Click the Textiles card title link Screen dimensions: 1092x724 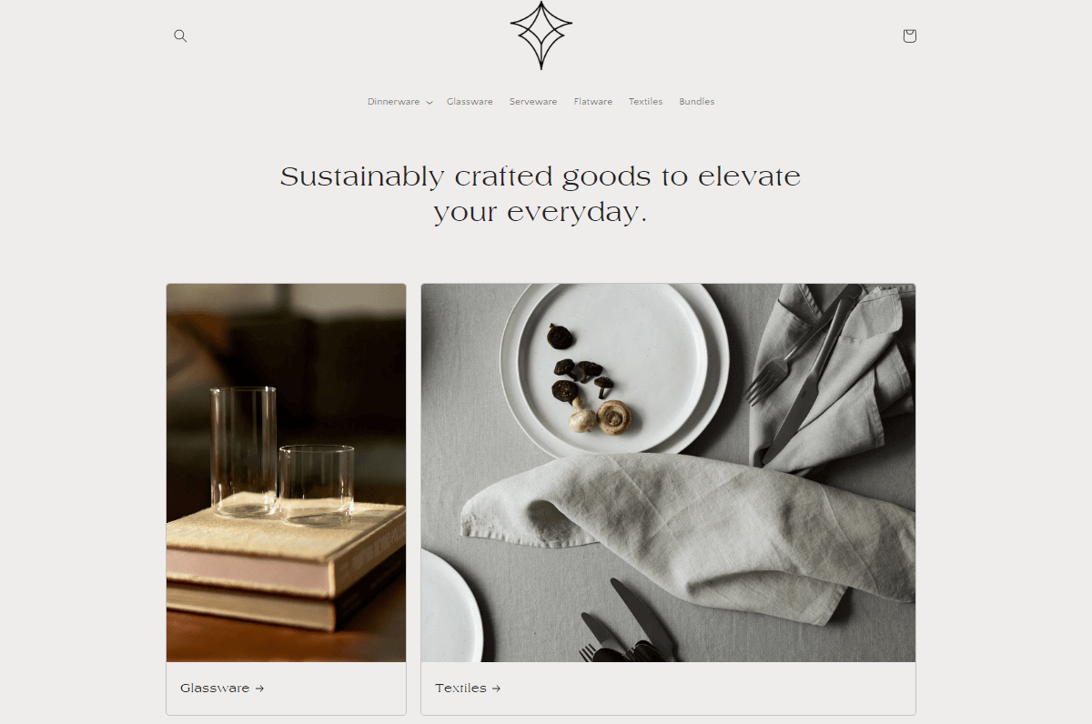point(460,689)
